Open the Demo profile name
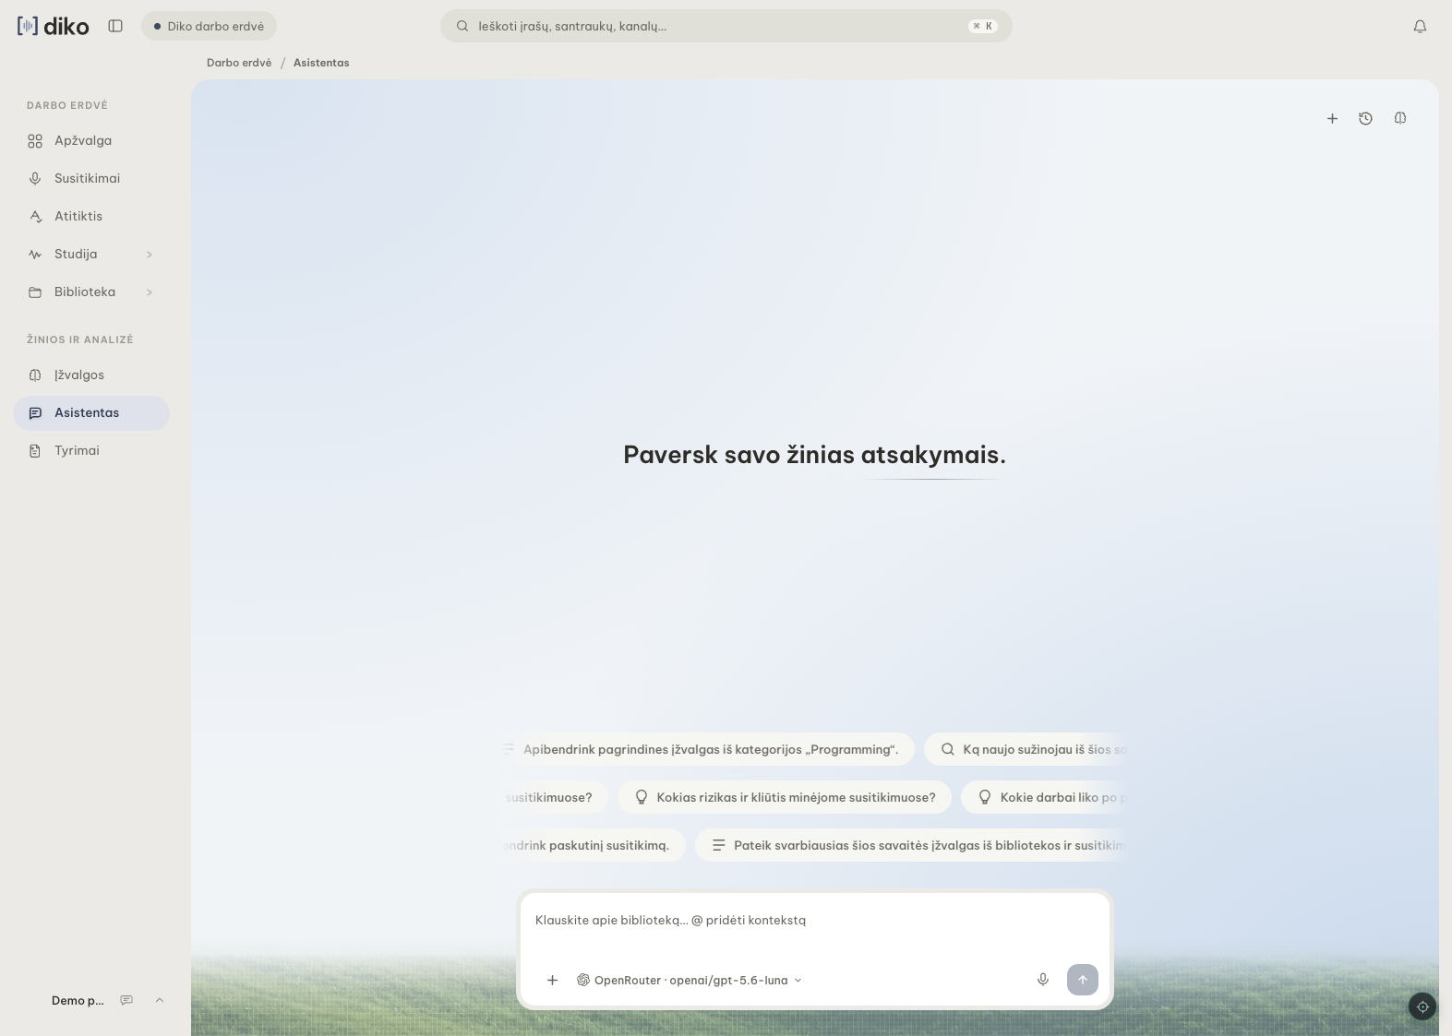 (78, 1001)
